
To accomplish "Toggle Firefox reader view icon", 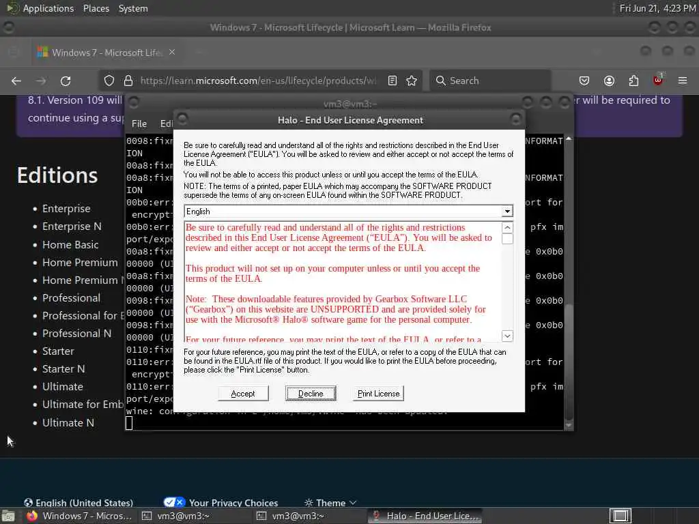I will [393, 81].
